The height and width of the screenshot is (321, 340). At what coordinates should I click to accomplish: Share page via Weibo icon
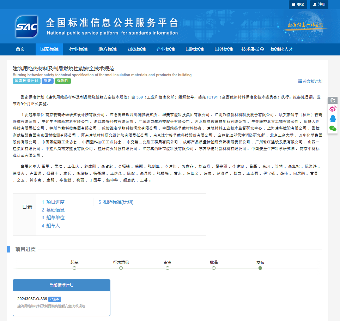(333, 109)
